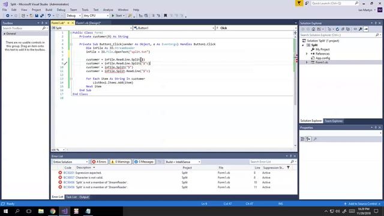Open the File menu
The image size is (384, 216).
click(x=5, y=10)
